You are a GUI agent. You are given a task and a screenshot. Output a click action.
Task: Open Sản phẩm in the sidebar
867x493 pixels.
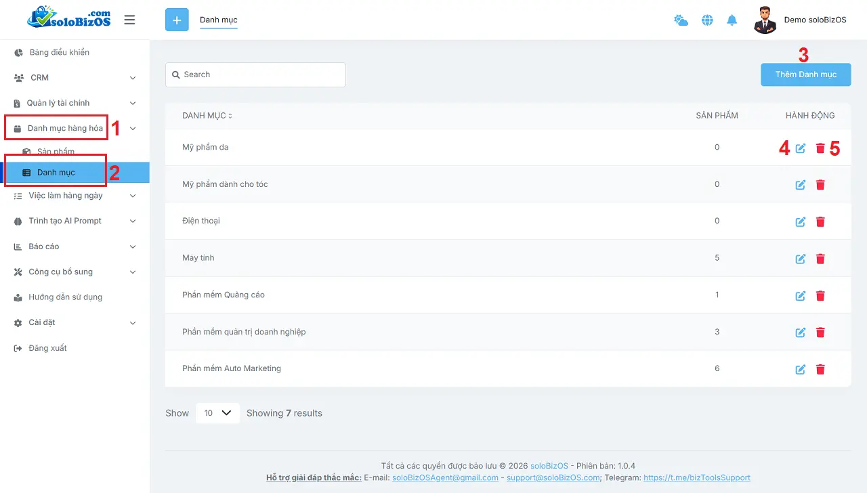click(56, 152)
